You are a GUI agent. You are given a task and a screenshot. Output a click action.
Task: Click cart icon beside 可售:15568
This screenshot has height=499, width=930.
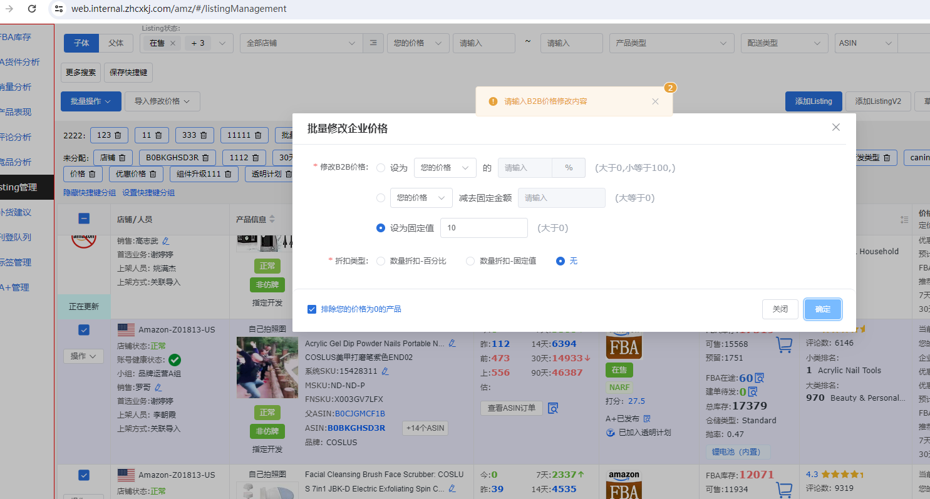(783, 345)
